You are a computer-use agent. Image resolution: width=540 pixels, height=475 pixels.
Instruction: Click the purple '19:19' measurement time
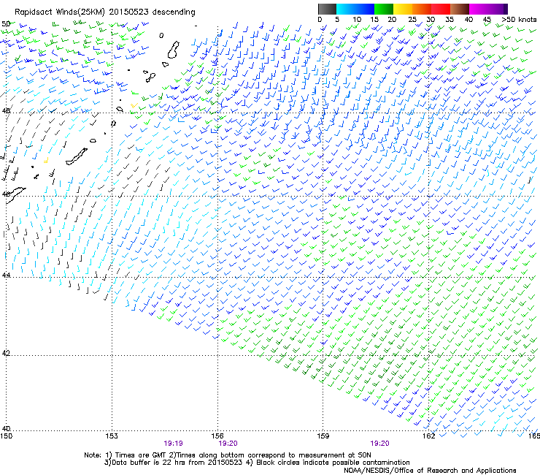173,444
